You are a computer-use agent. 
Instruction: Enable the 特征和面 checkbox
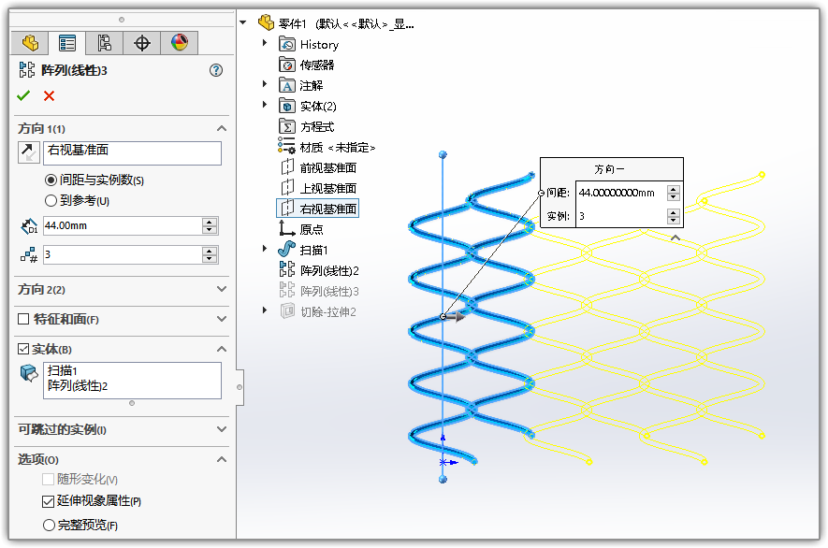tap(23, 319)
